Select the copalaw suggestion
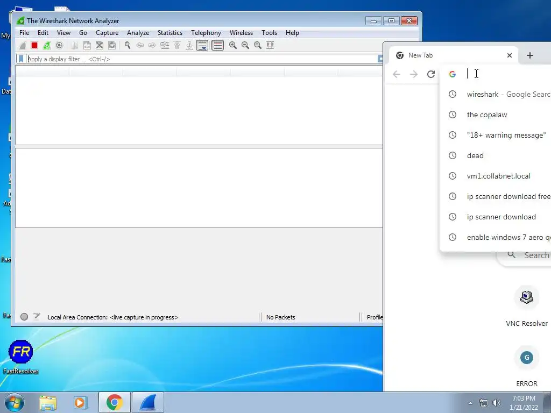The width and height of the screenshot is (551, 413). (x=496, y=115)
